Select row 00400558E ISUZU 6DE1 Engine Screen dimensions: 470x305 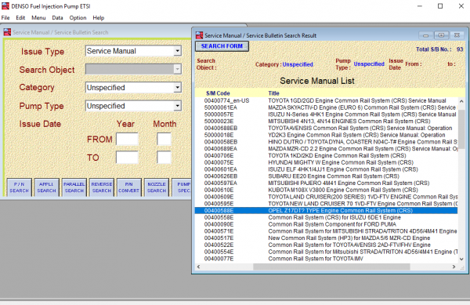326,217
